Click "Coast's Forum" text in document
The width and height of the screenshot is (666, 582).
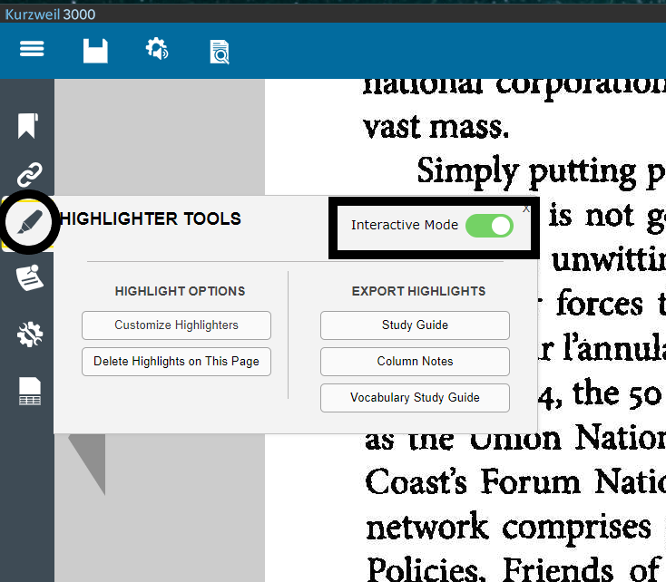[473, 481]
